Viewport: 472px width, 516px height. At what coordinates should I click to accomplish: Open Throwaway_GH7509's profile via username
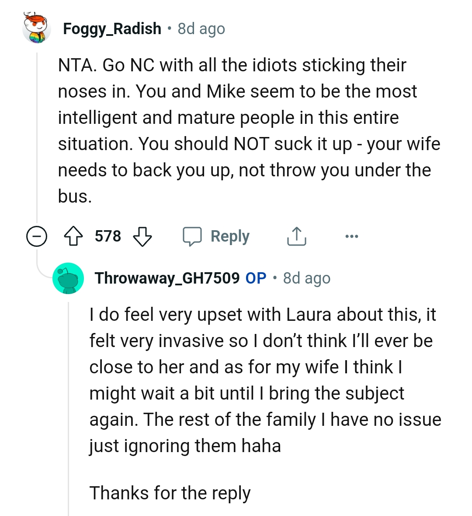pyautogui.click(x=167, y=277)
